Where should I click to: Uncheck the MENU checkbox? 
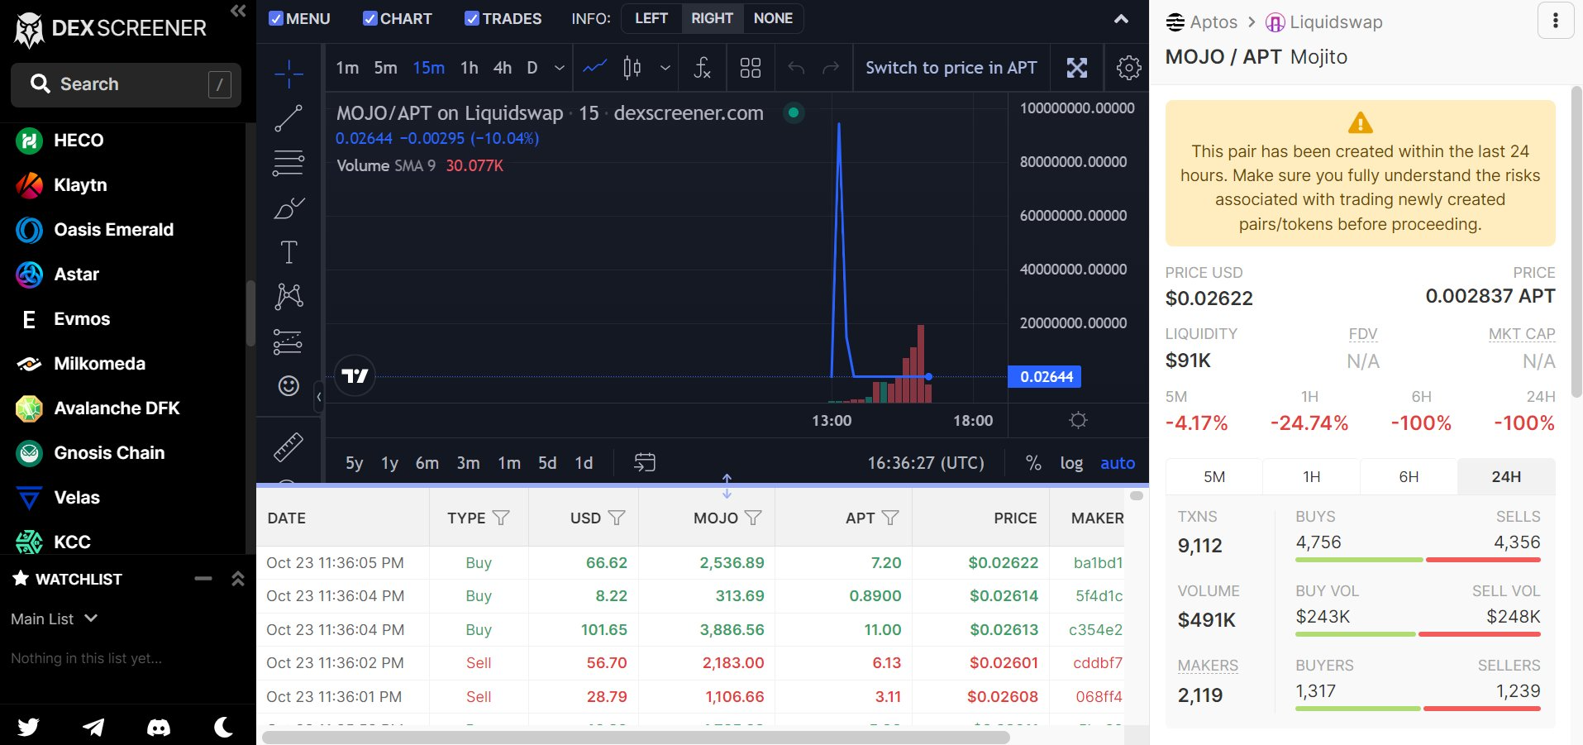coord(276,18)
